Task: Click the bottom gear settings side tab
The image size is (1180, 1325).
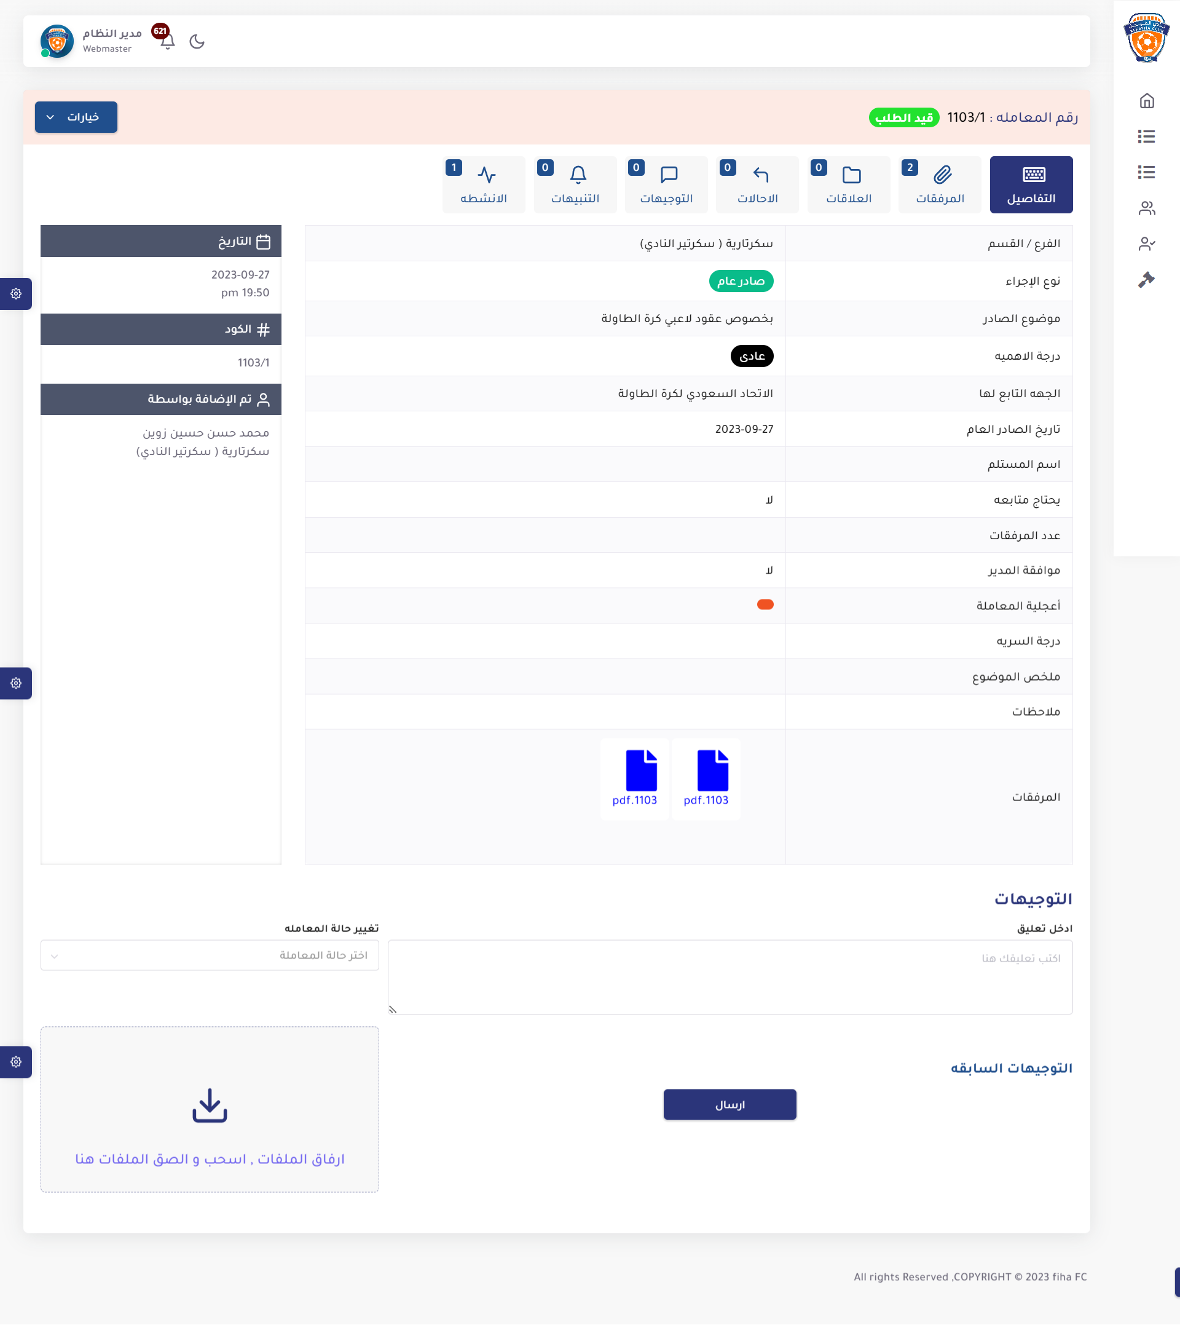Action: point(16,1062)
